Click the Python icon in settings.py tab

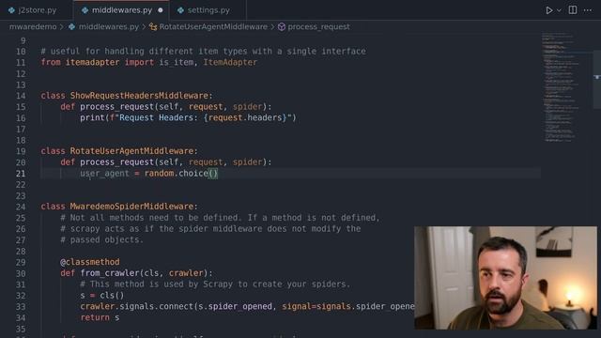180,10
